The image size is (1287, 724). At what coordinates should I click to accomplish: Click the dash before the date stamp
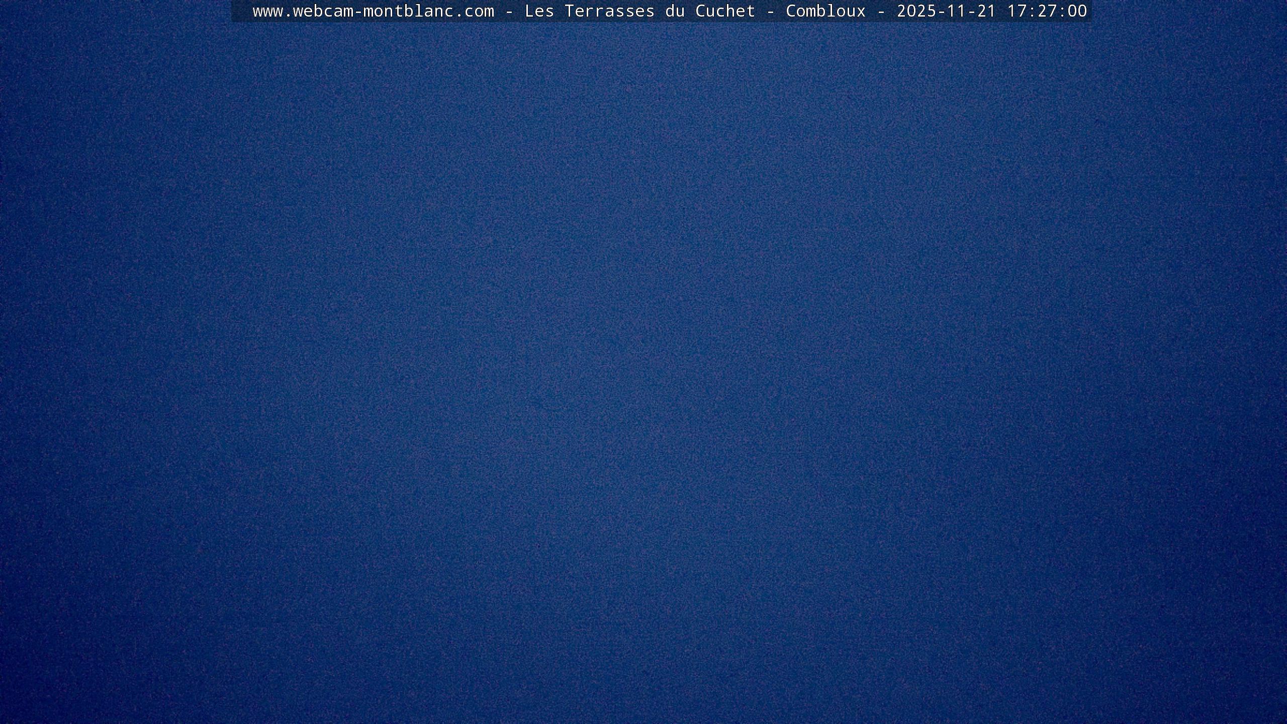881,11
